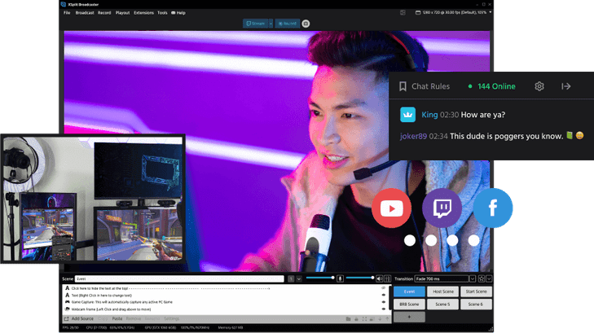Switch to Scene 6
The height and width of the screenshot is (333, 594).
point(476,305)
